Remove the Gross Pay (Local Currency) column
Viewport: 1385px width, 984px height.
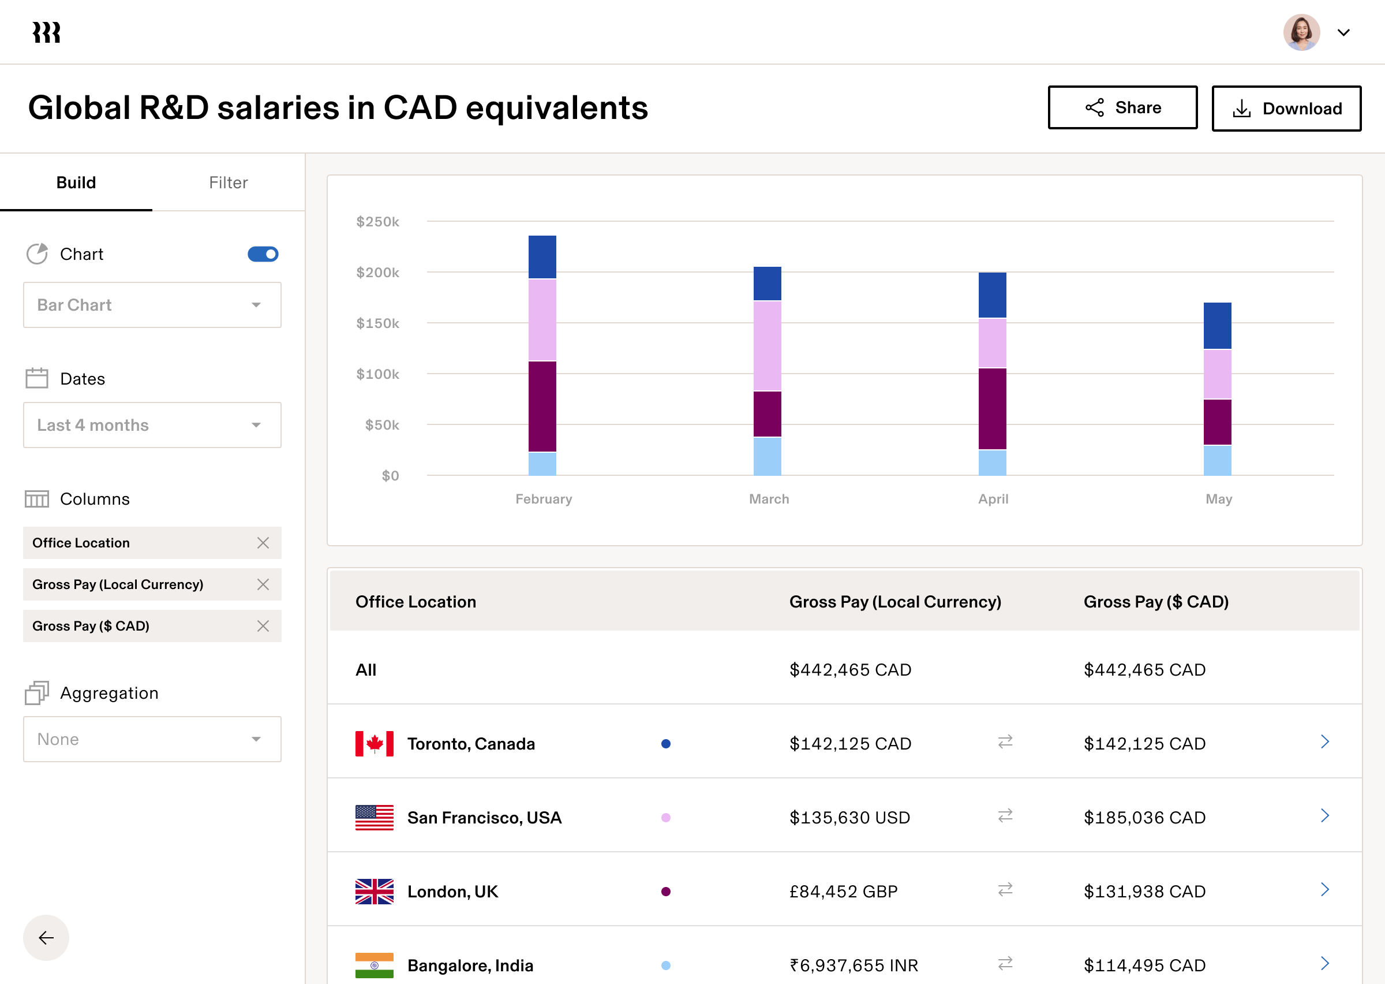click(263, 585)
